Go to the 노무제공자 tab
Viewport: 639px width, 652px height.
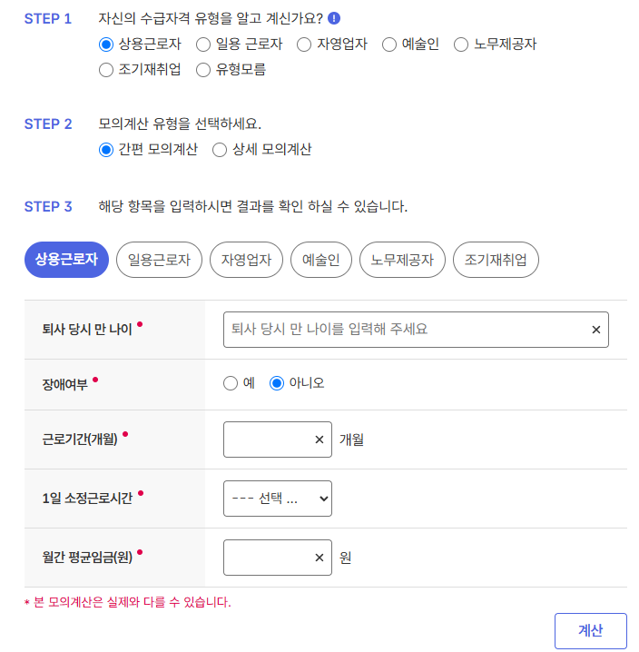tap(402, 260)
